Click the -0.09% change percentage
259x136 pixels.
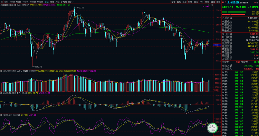(x=253, y=7)
